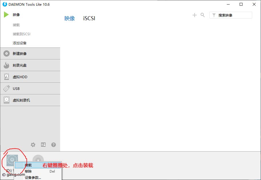This screenshot has width=261, height=180.
Task: Click the green play arrow next to 映像
Action: coord(6,15)
